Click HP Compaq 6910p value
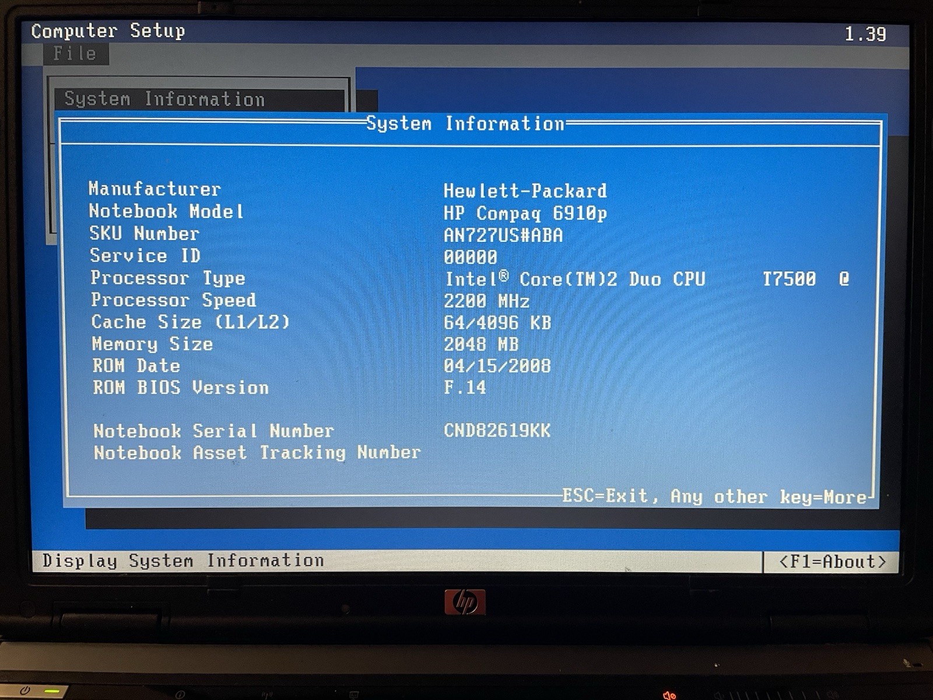Screen dimensions: 933x700 [525, 213]
